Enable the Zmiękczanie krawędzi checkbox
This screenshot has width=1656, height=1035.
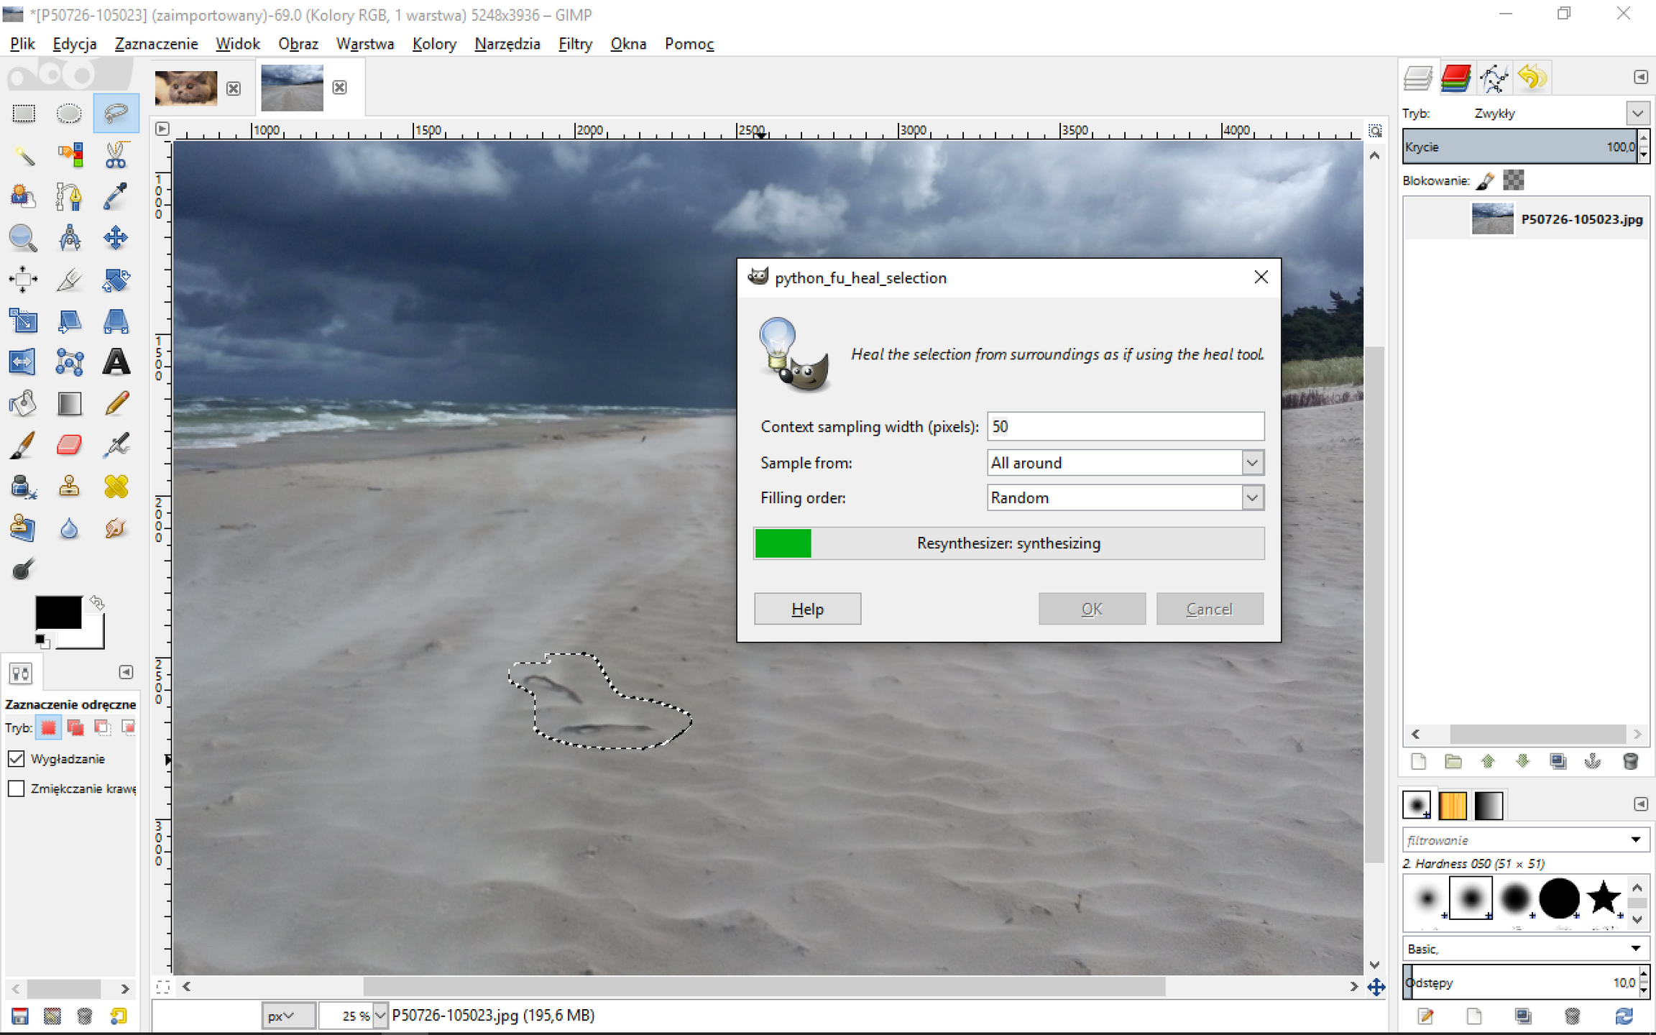coord(17,788)
